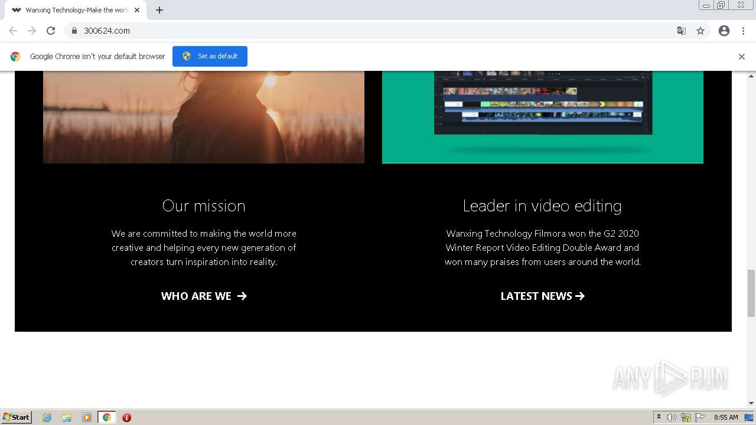This screenshot has height=425, width=756.
Task: View site security lock info
Action: click(74, 31)
